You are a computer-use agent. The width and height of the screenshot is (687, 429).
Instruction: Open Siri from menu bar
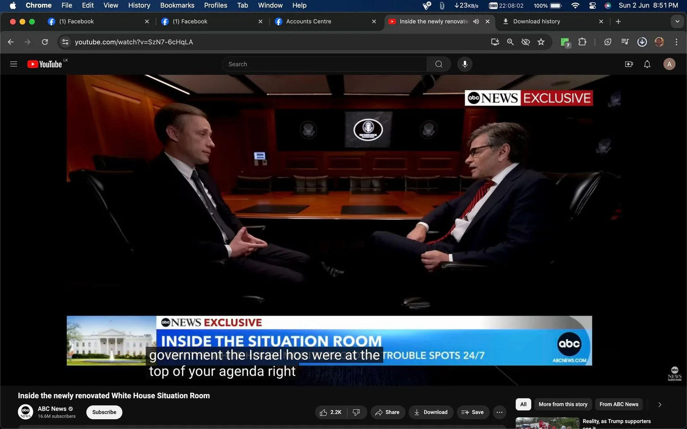click(x=607, y=5)
